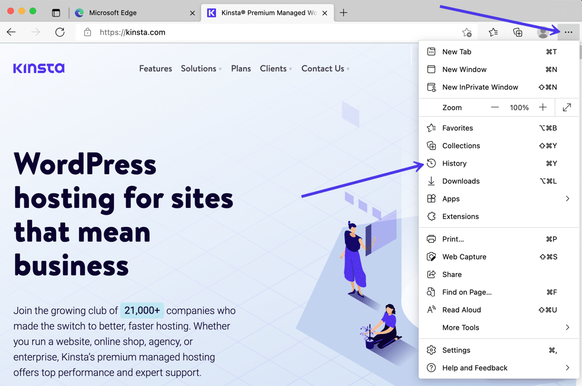The height and width of the screenshot is (386, 582).
Task: Open the Plans link in navigation
Action: point(241,69)
